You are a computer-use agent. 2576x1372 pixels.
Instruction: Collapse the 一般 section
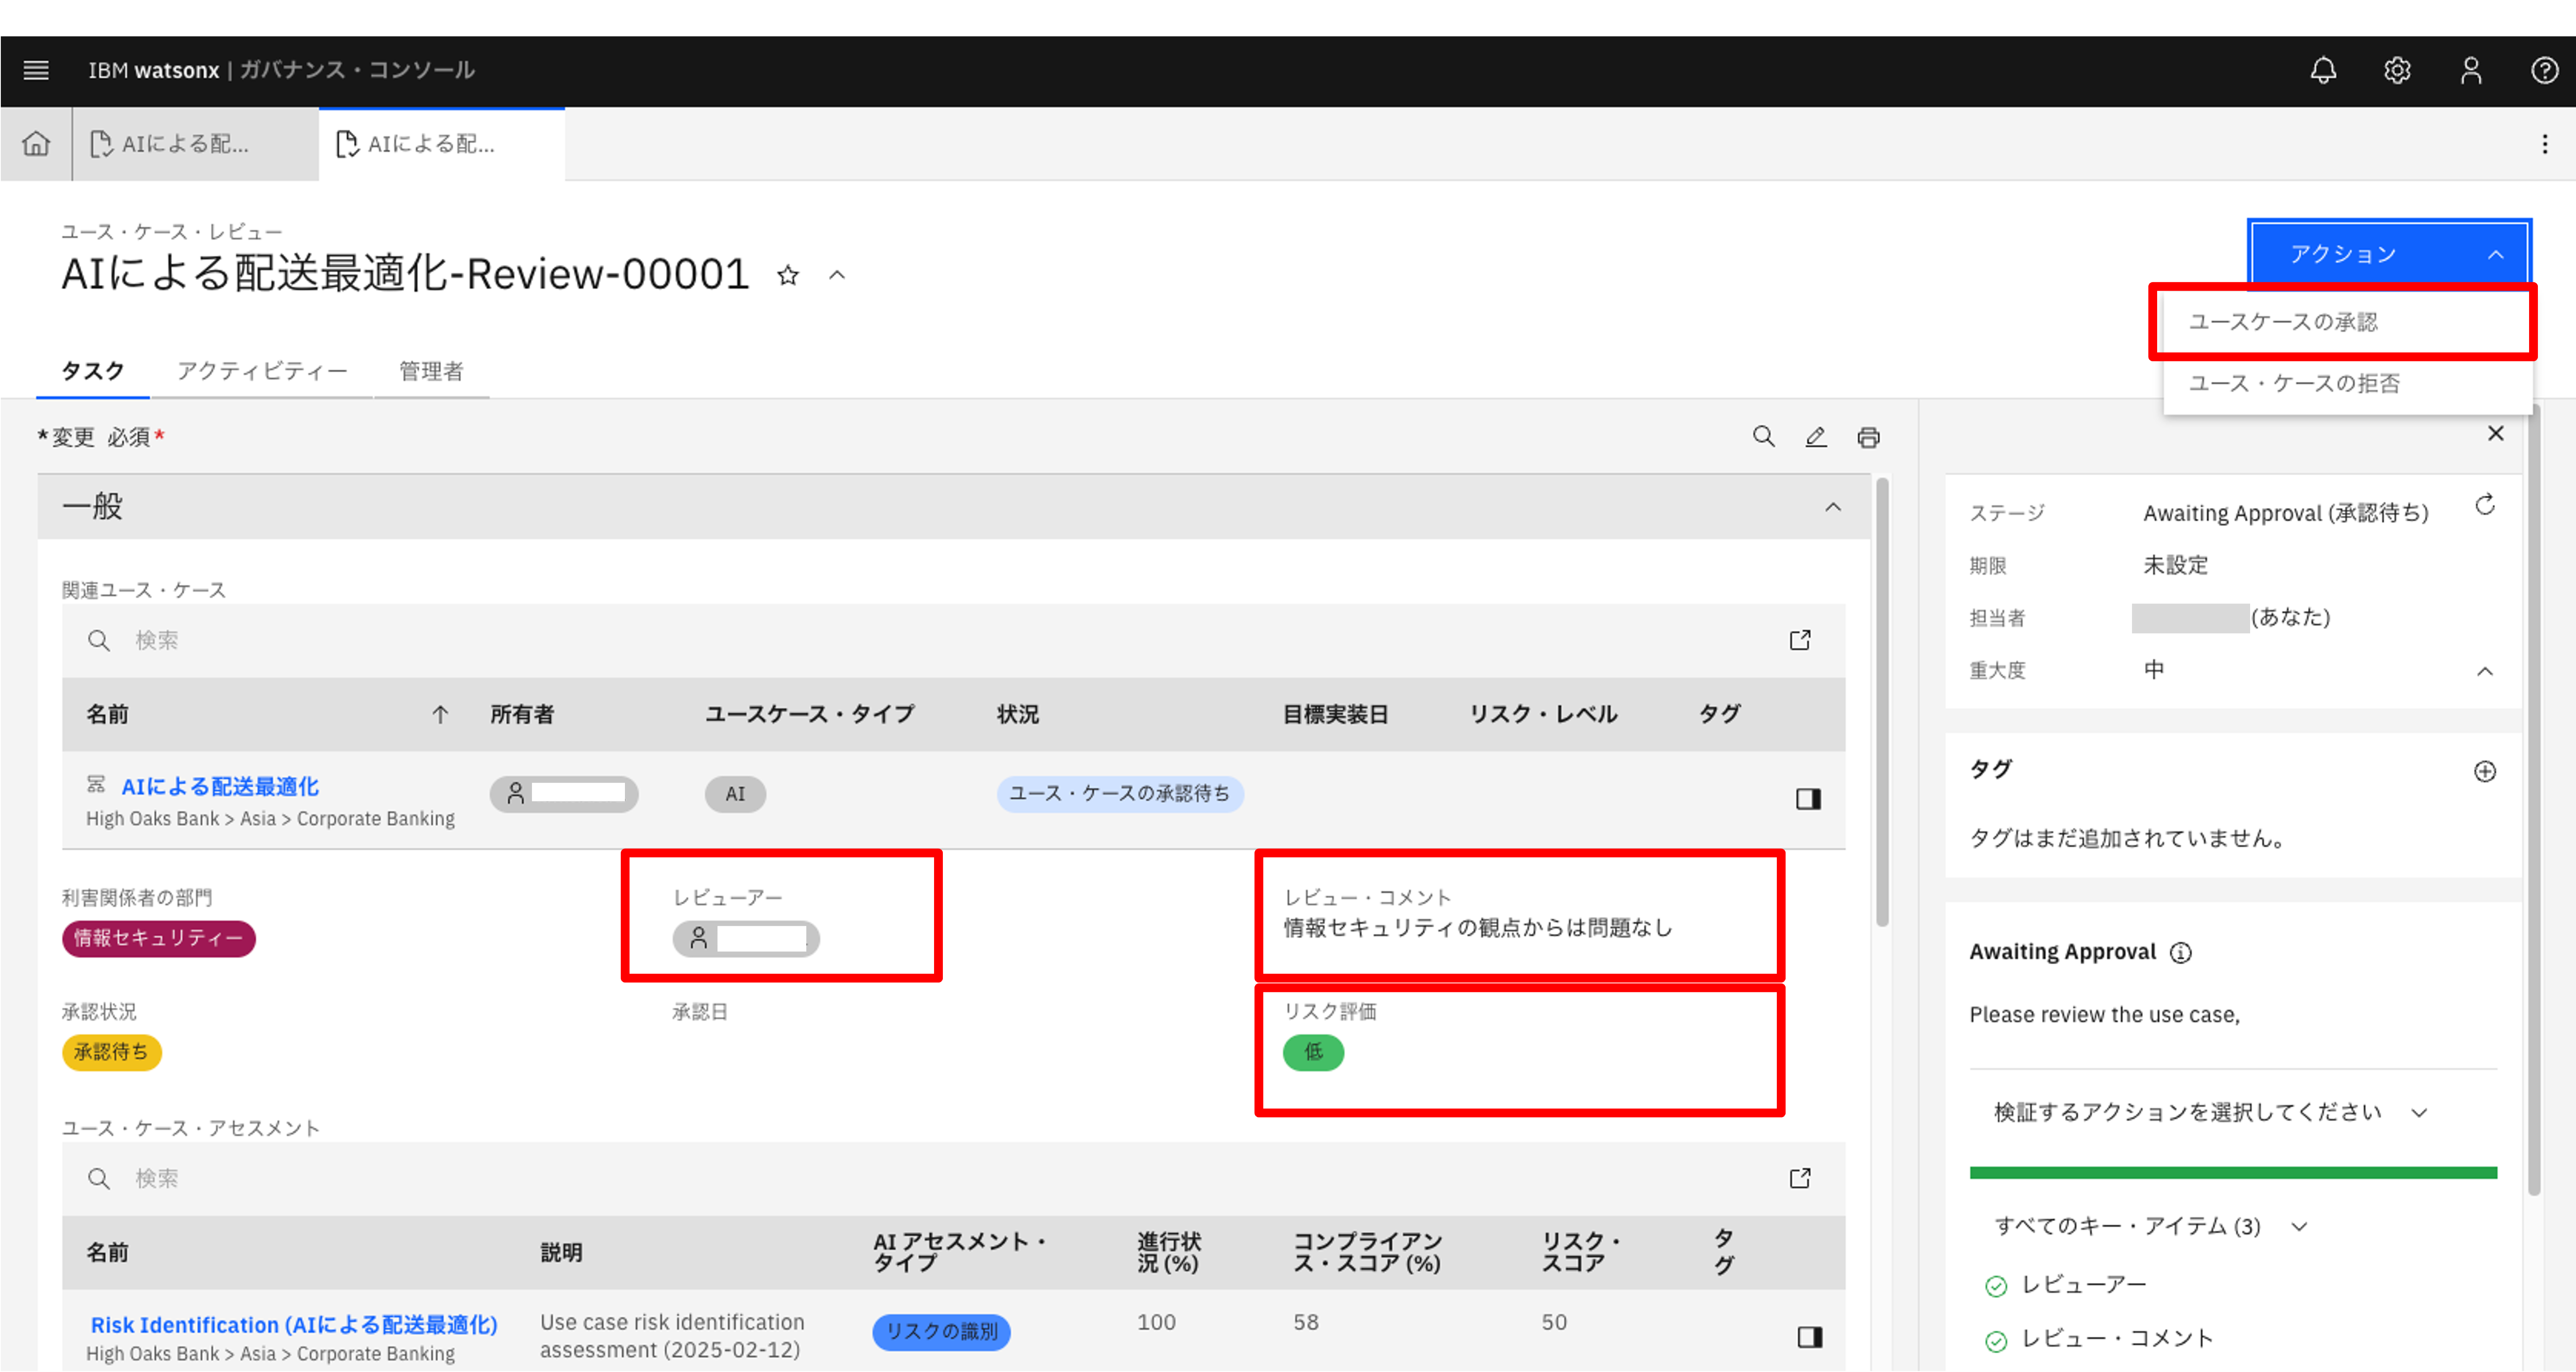point(1832,507)
